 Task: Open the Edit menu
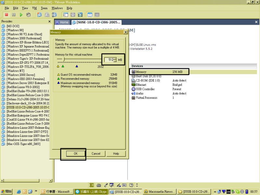16,8
